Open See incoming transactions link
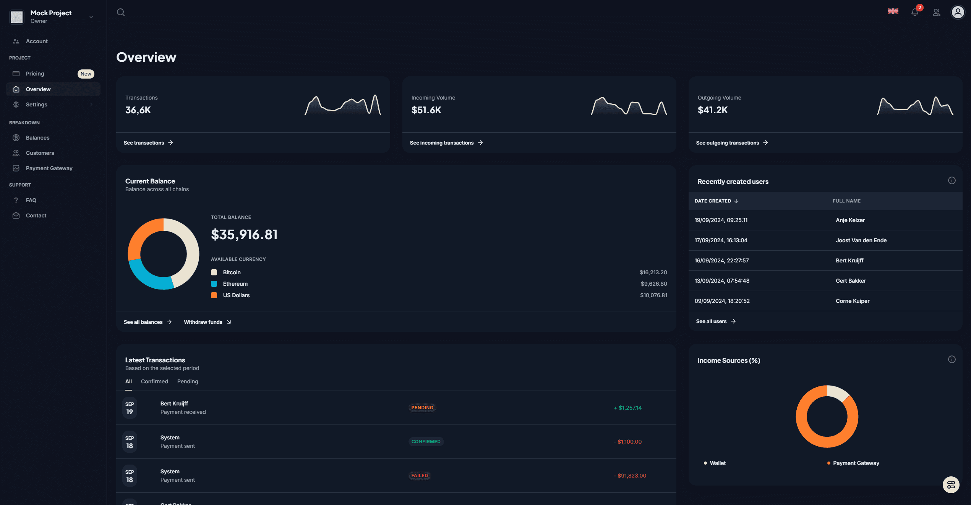The width and height of the screenshot is (971, 505). click(446, 143)
